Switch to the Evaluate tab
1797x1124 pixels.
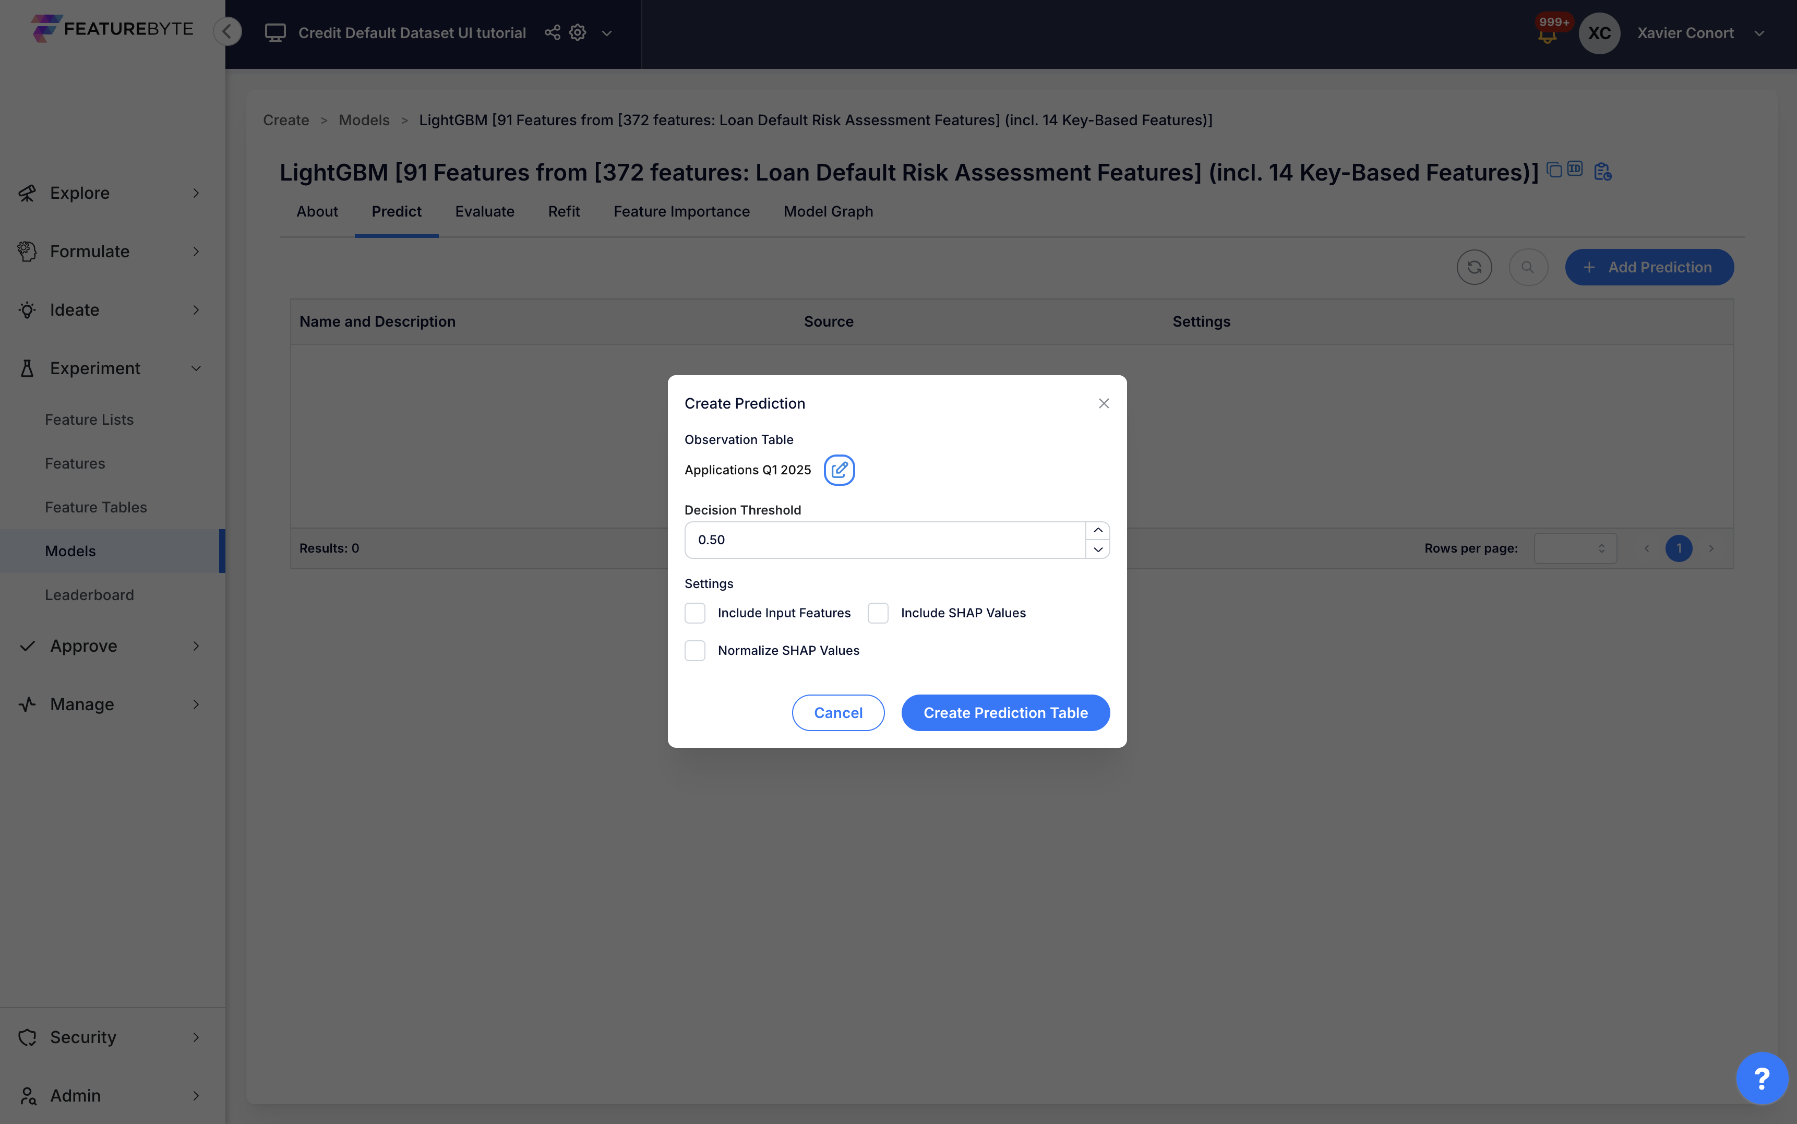(x=485, y=211)
